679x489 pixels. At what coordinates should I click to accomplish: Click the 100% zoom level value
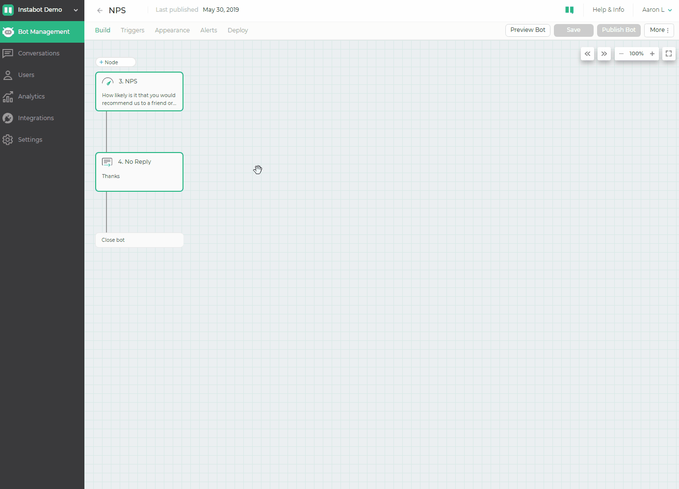636,54
